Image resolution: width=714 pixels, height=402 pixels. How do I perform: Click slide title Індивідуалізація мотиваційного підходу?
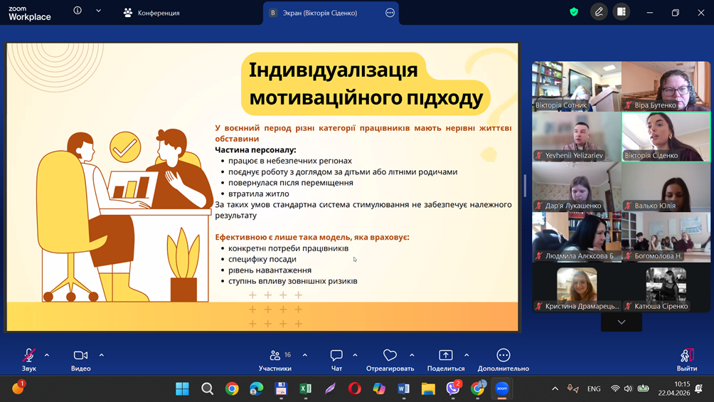click(x=366, y=84)
